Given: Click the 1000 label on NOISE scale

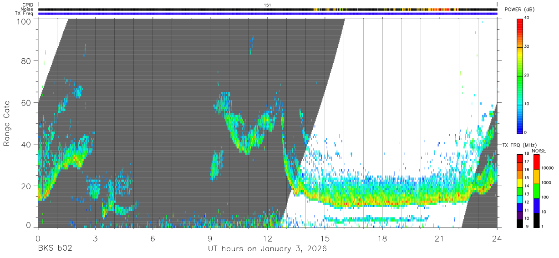Looking at the screenshot, I should (x=546, y=182).
